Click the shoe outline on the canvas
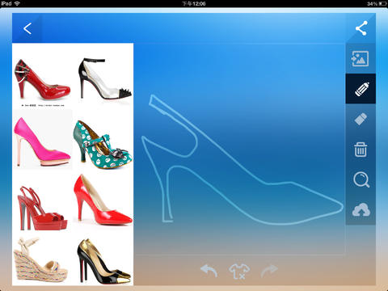The width and height of the screenshot is (388, 291). pyautogui.click(x=242, y=159)
